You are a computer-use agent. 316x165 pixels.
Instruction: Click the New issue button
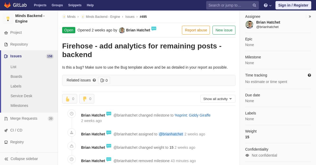(x=224, y=30)
